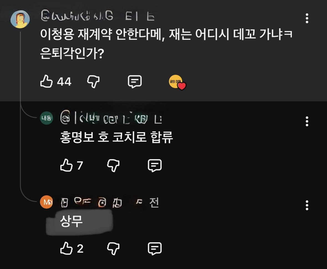Open the top commenter's channel name
The image size is (327, 269).
point(97,17)
